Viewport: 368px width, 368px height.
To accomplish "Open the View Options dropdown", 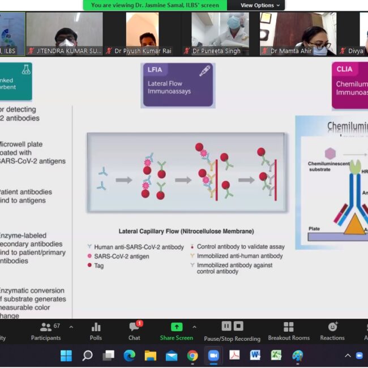I will click(260, 5).
